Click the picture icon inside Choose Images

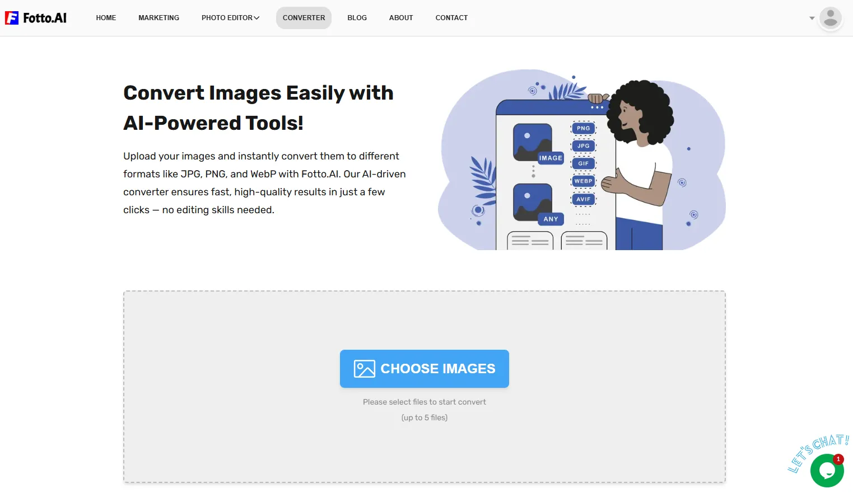tap(364, 369)
